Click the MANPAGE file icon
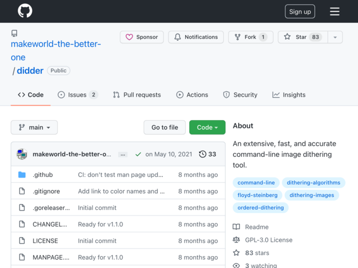 (x=22, y=257)
